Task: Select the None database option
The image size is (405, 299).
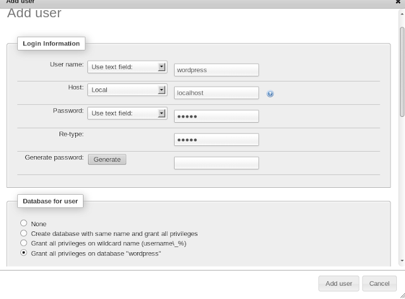Action: pyautogui.click(x=23, y=223)
